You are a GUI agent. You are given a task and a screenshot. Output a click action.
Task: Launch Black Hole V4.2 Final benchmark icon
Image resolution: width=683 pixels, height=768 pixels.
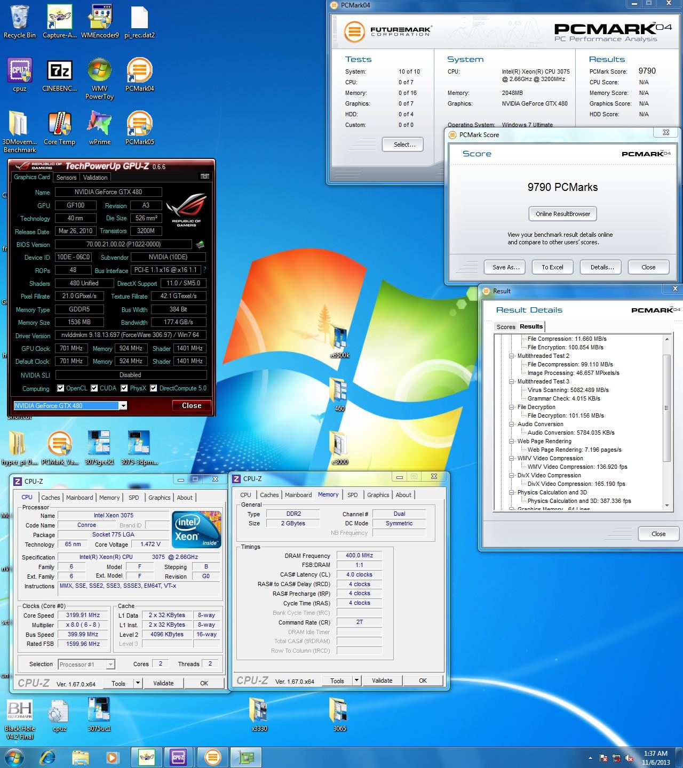click(x=20, y=719)
